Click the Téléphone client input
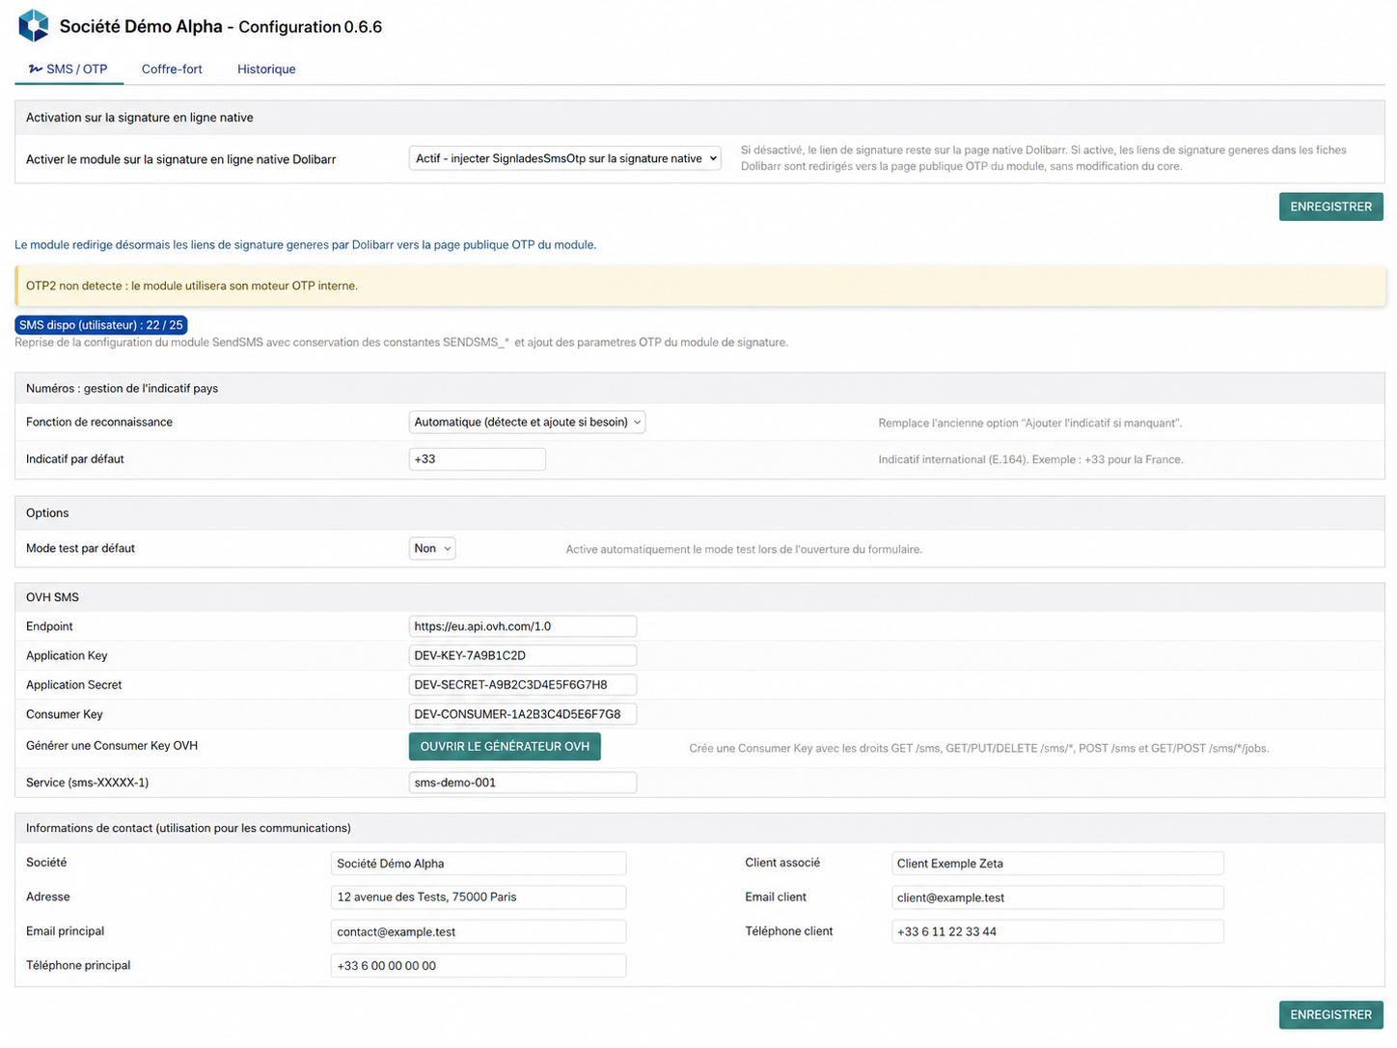This screenshot has width=1397, height=1048. 1057,931
